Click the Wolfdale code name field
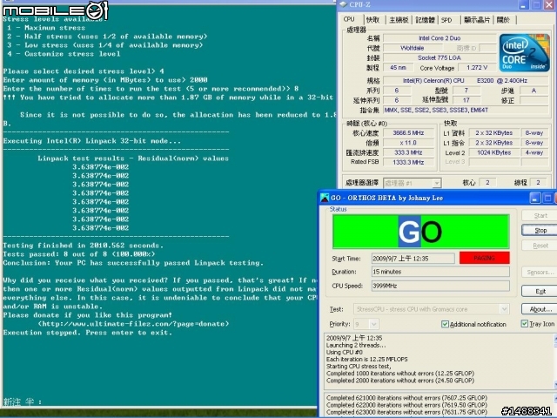Screen dimensions: 557x418 pyautogui.click(x=412, y=48)
